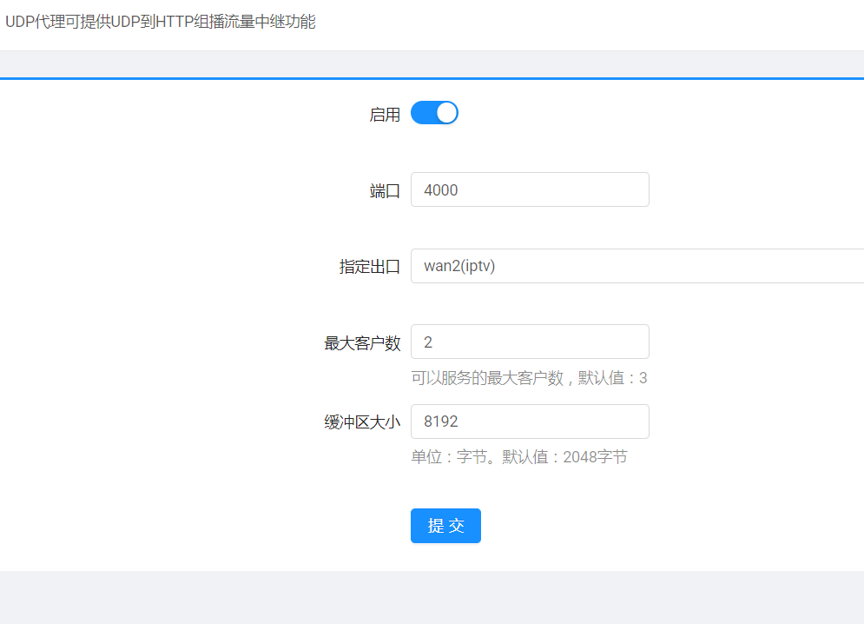Click the hint text about 2048字节 default

click(x=518, y=457)
